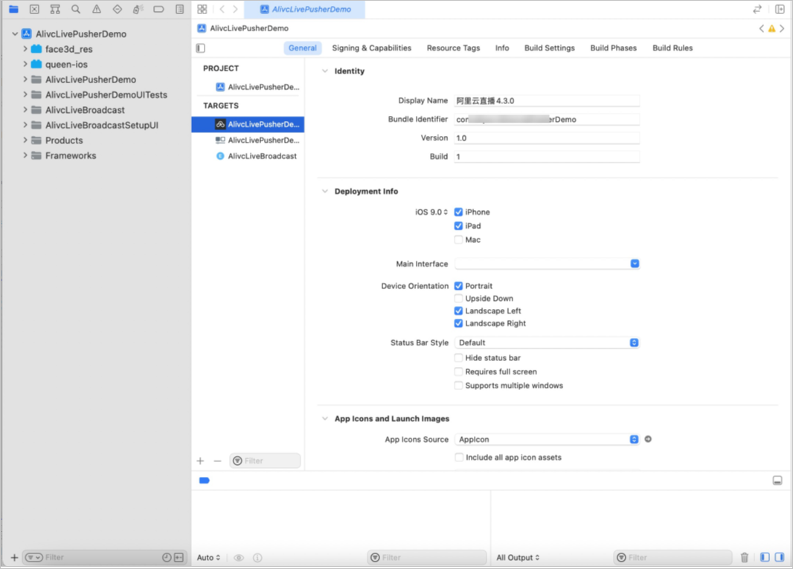Click the source control status filter icon
The height and width of the screenshot is (569, 793).
[179, 557]
